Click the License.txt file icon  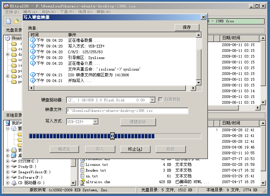pyautogui.click(x=82, y=164)
